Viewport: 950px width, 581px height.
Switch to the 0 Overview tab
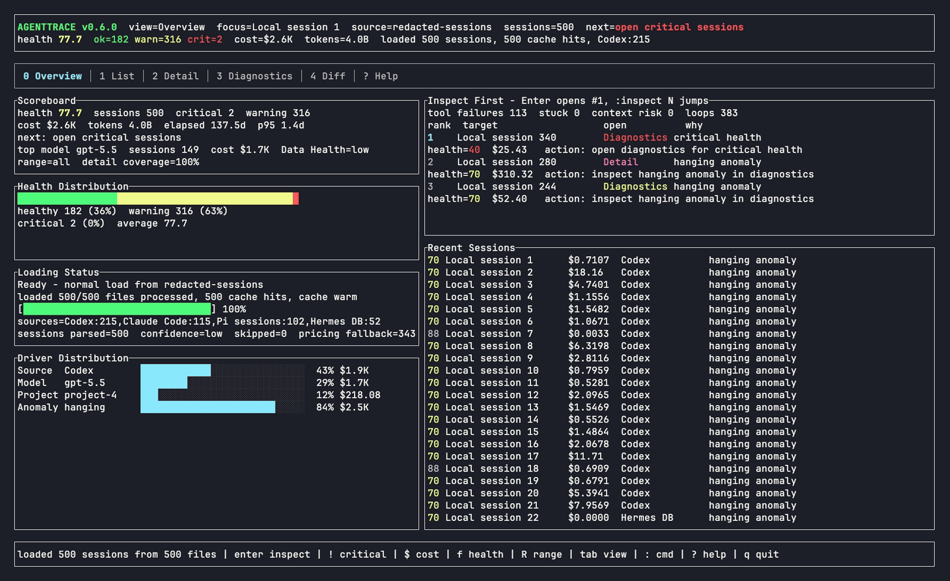(x=52, y=76)
